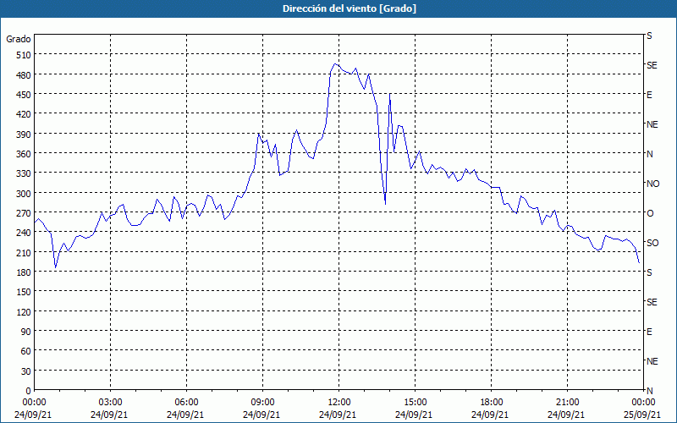Click the 24/09/21 date under 15:00
The height and width of the screenshot is (423, 677).
click(x=414, y=415)
